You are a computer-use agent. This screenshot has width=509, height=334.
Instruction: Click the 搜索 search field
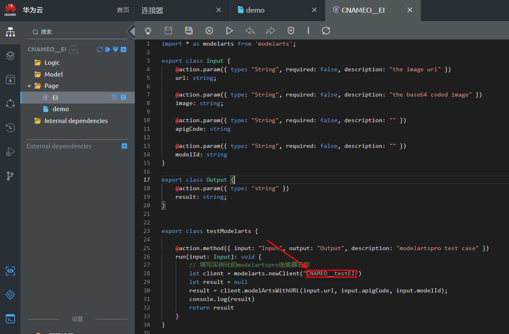(x=77, y=32)
